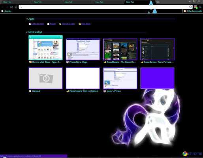
Task: Click the status bar webstore URL text
Action: tap(21, 156)
